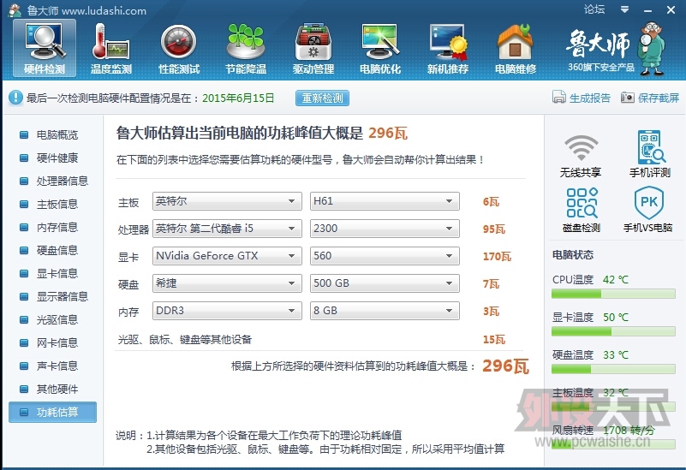Open the 电脑维修 house repair icon
Viewport: 686px width, 470px height.
(x=515, y=48)
